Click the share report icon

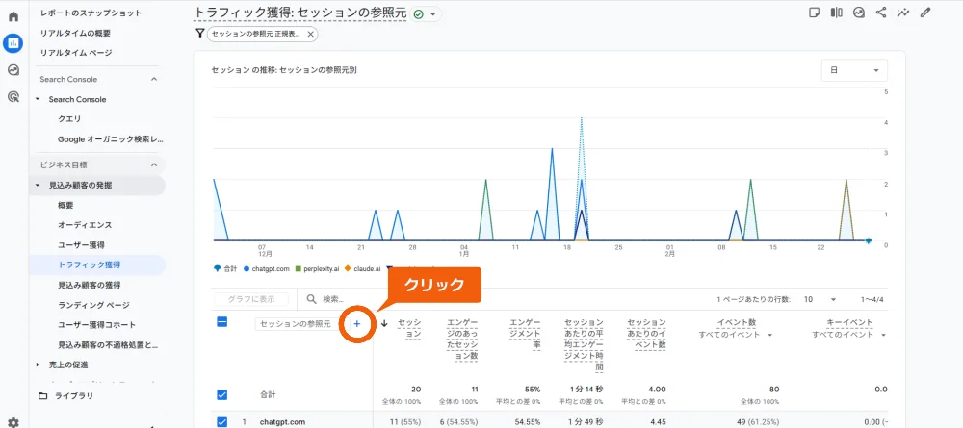pos(881,13)
